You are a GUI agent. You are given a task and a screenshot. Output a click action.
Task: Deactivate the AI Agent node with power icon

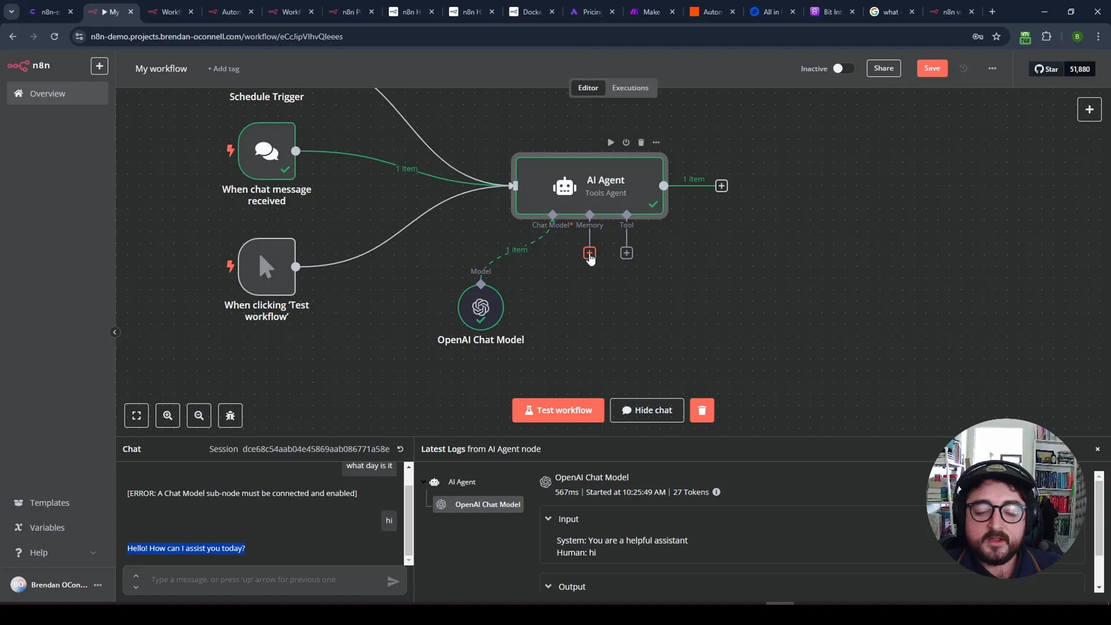pos(626,142)
